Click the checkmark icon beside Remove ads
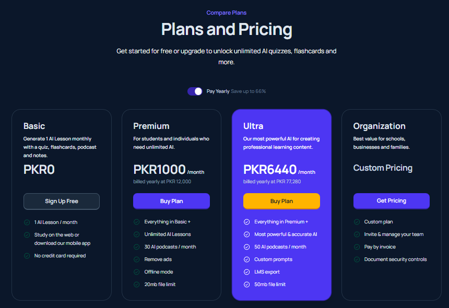Viewport: 449px width, 308px height. tap(137, 259)
